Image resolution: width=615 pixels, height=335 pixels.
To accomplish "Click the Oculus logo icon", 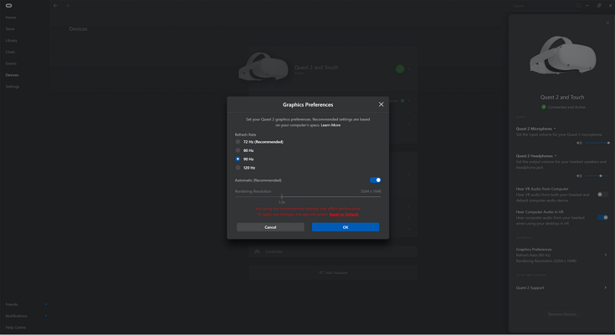I will pos(9,6).
